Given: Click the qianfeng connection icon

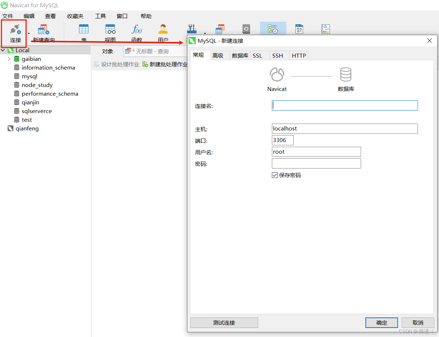Looking at the screenshot, I should pyautogui.click(x=11, y=129).
